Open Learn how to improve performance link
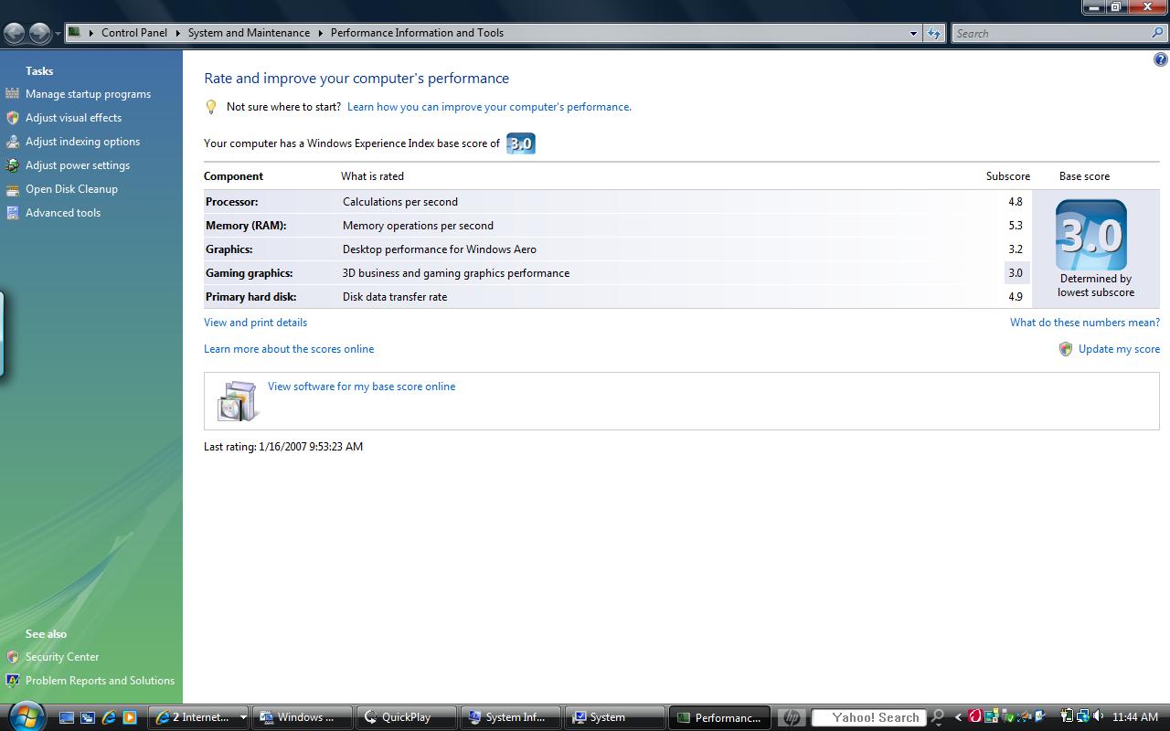 489,107
